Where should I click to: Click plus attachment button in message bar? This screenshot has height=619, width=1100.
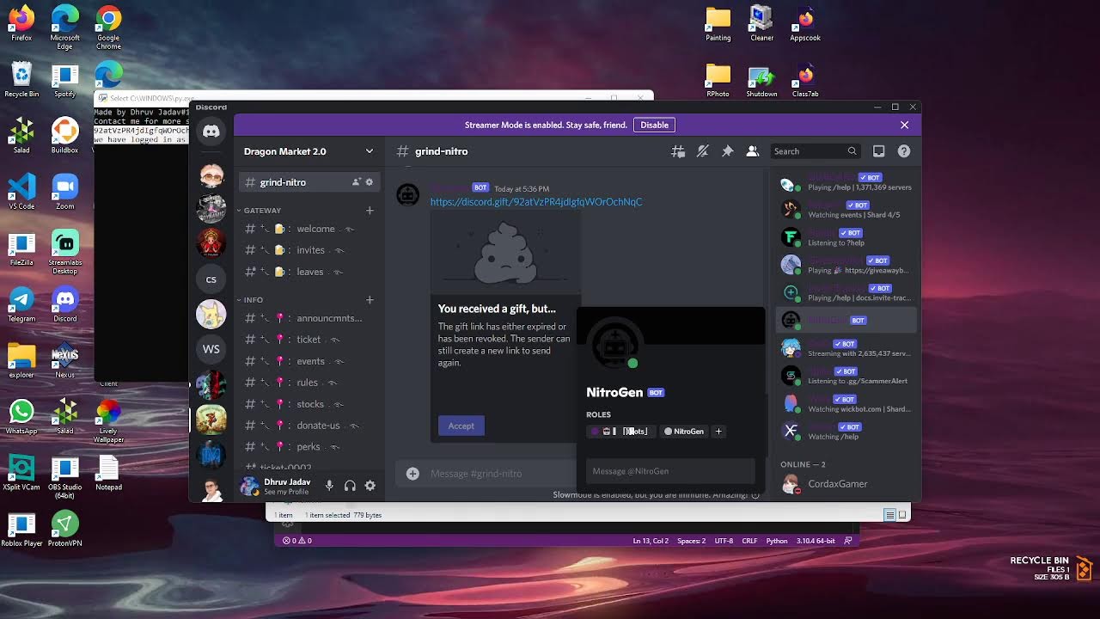(412, 474)
